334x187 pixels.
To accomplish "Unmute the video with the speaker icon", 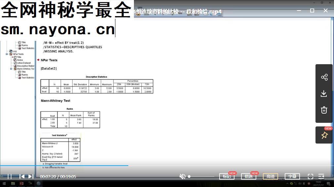I will click(182, 176).
